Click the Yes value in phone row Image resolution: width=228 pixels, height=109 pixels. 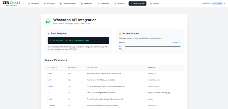pyautogui.click(x=69, y=73)
